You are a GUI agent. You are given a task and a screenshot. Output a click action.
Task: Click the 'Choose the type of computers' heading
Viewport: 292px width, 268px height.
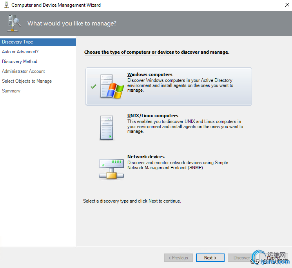(x=157, y=52)
